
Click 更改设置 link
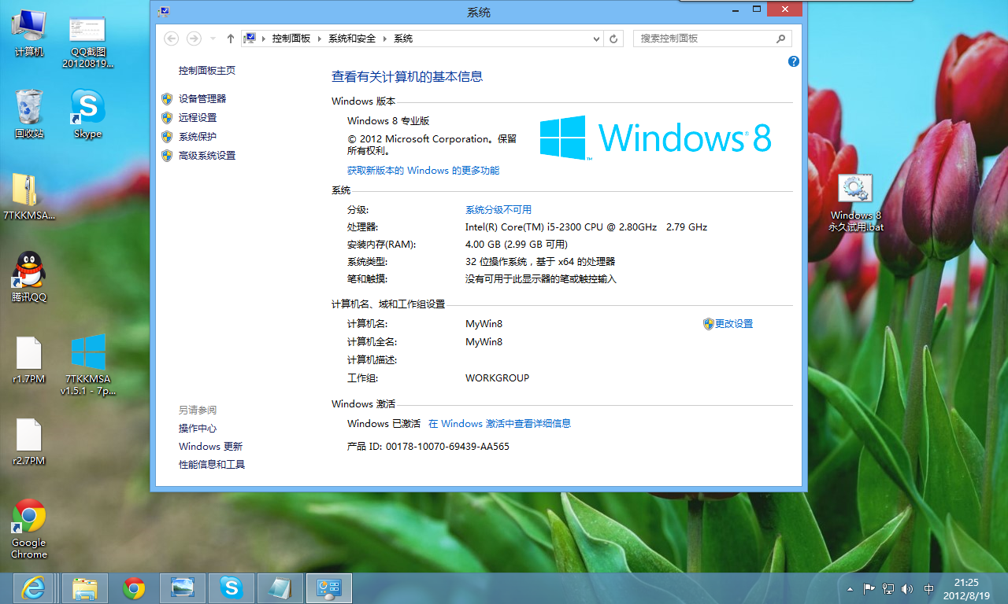tap(734, 323)
